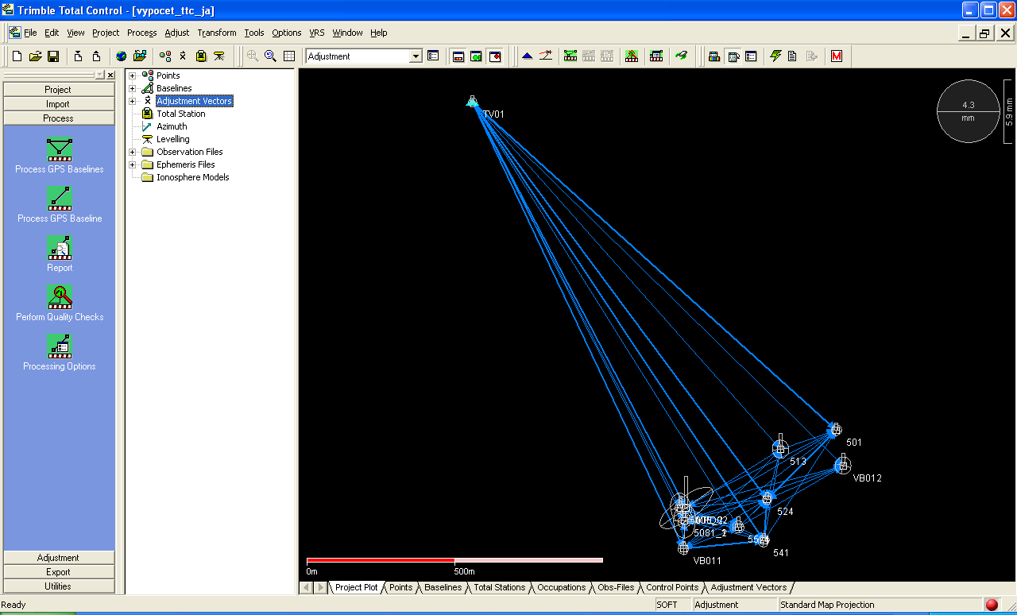The height and width of the screenshot is (615, 1017).
Task: Toggle the red-bar window view button
Action: click(458, 56)
